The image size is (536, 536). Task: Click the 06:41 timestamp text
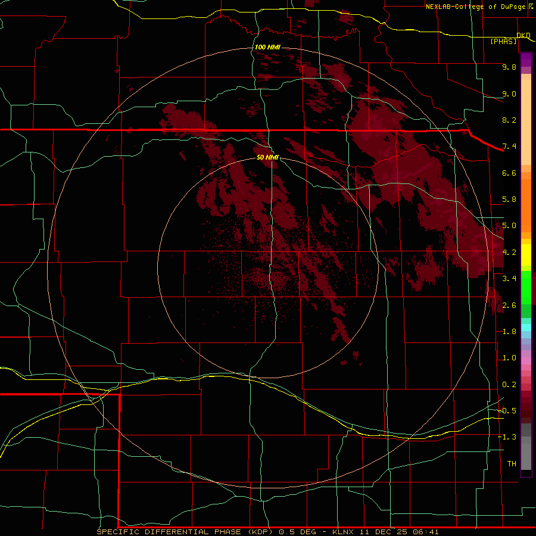(426, 532)
